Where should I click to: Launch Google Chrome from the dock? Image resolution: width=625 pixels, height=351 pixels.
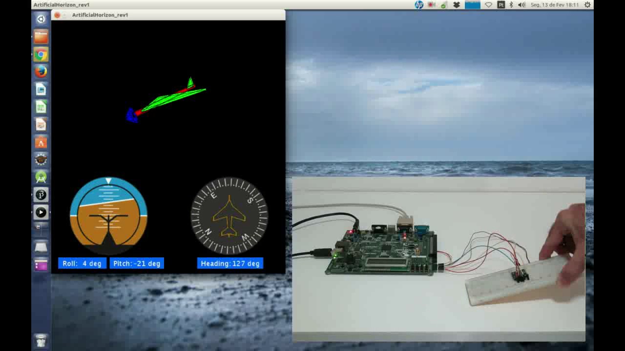pos(41,54)
